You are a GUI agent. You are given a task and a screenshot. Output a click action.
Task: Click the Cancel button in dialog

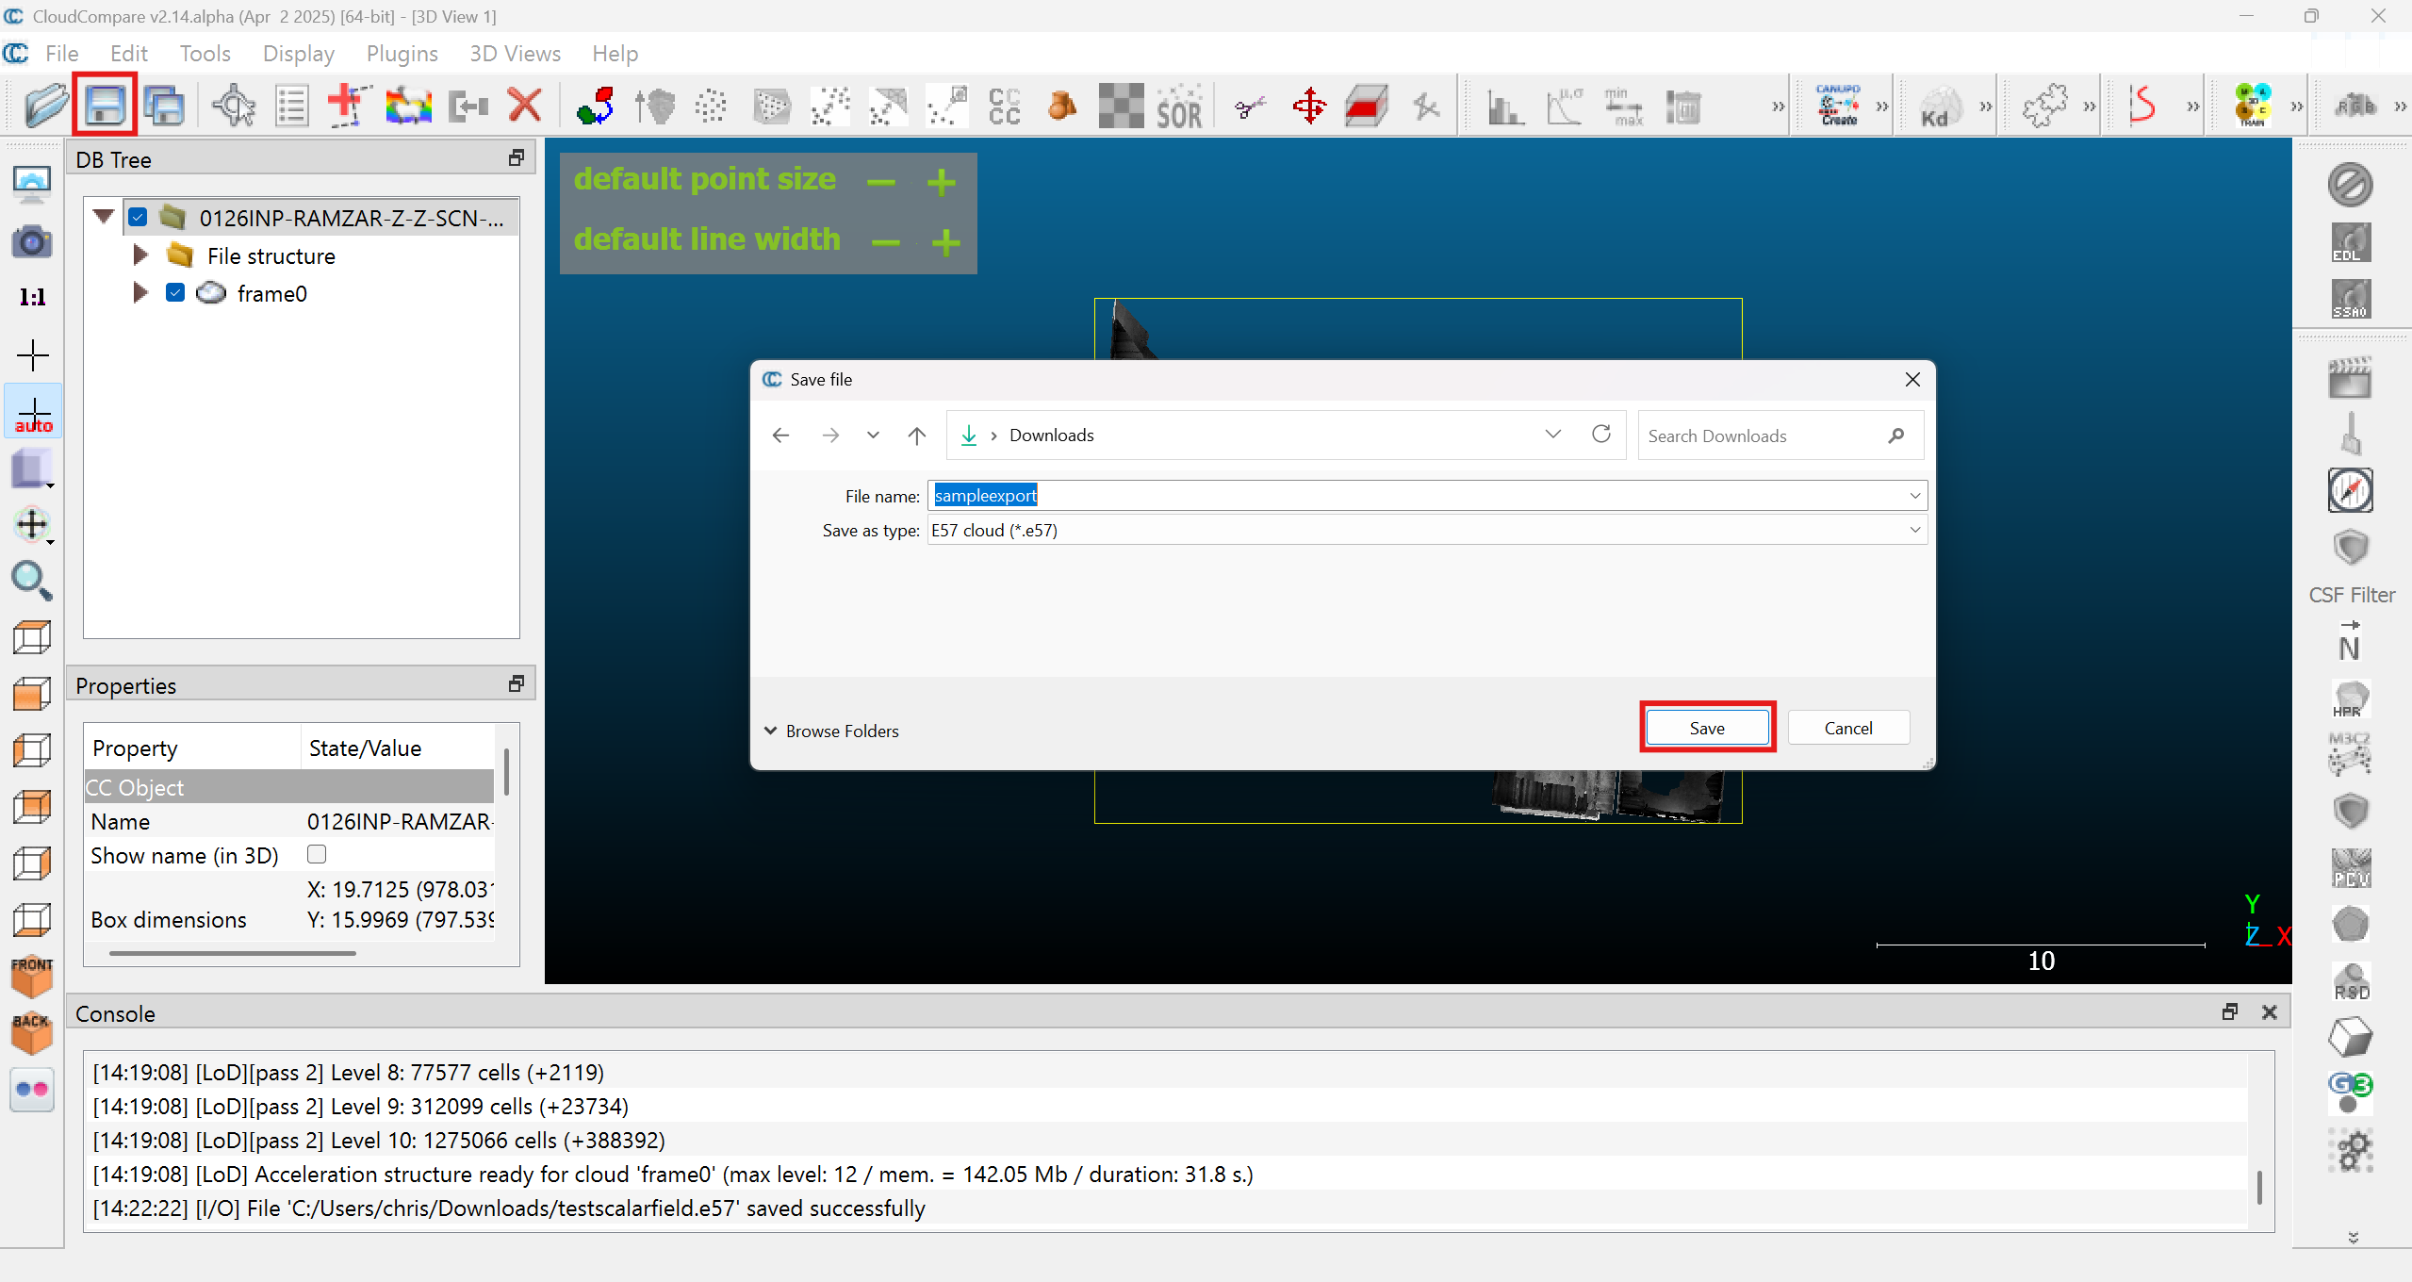point(1847,728)
